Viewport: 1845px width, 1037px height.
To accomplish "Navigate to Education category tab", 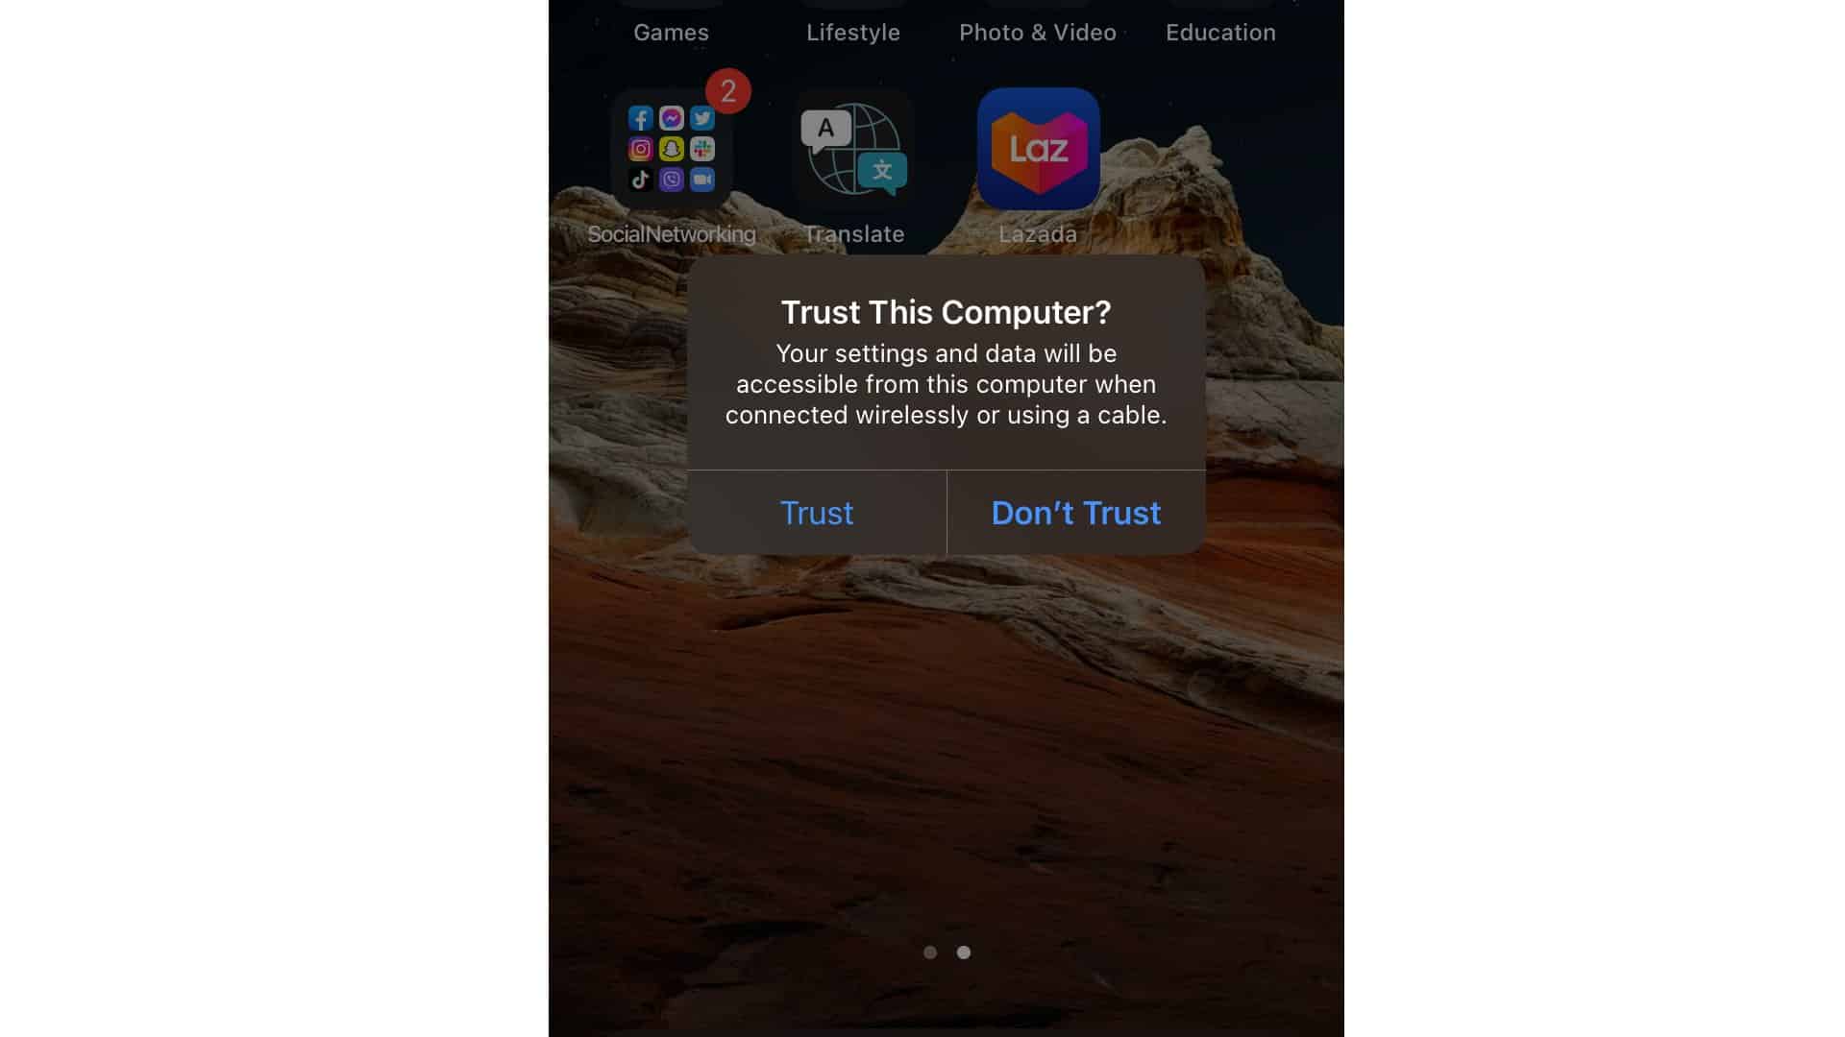I will (1220, 32).
